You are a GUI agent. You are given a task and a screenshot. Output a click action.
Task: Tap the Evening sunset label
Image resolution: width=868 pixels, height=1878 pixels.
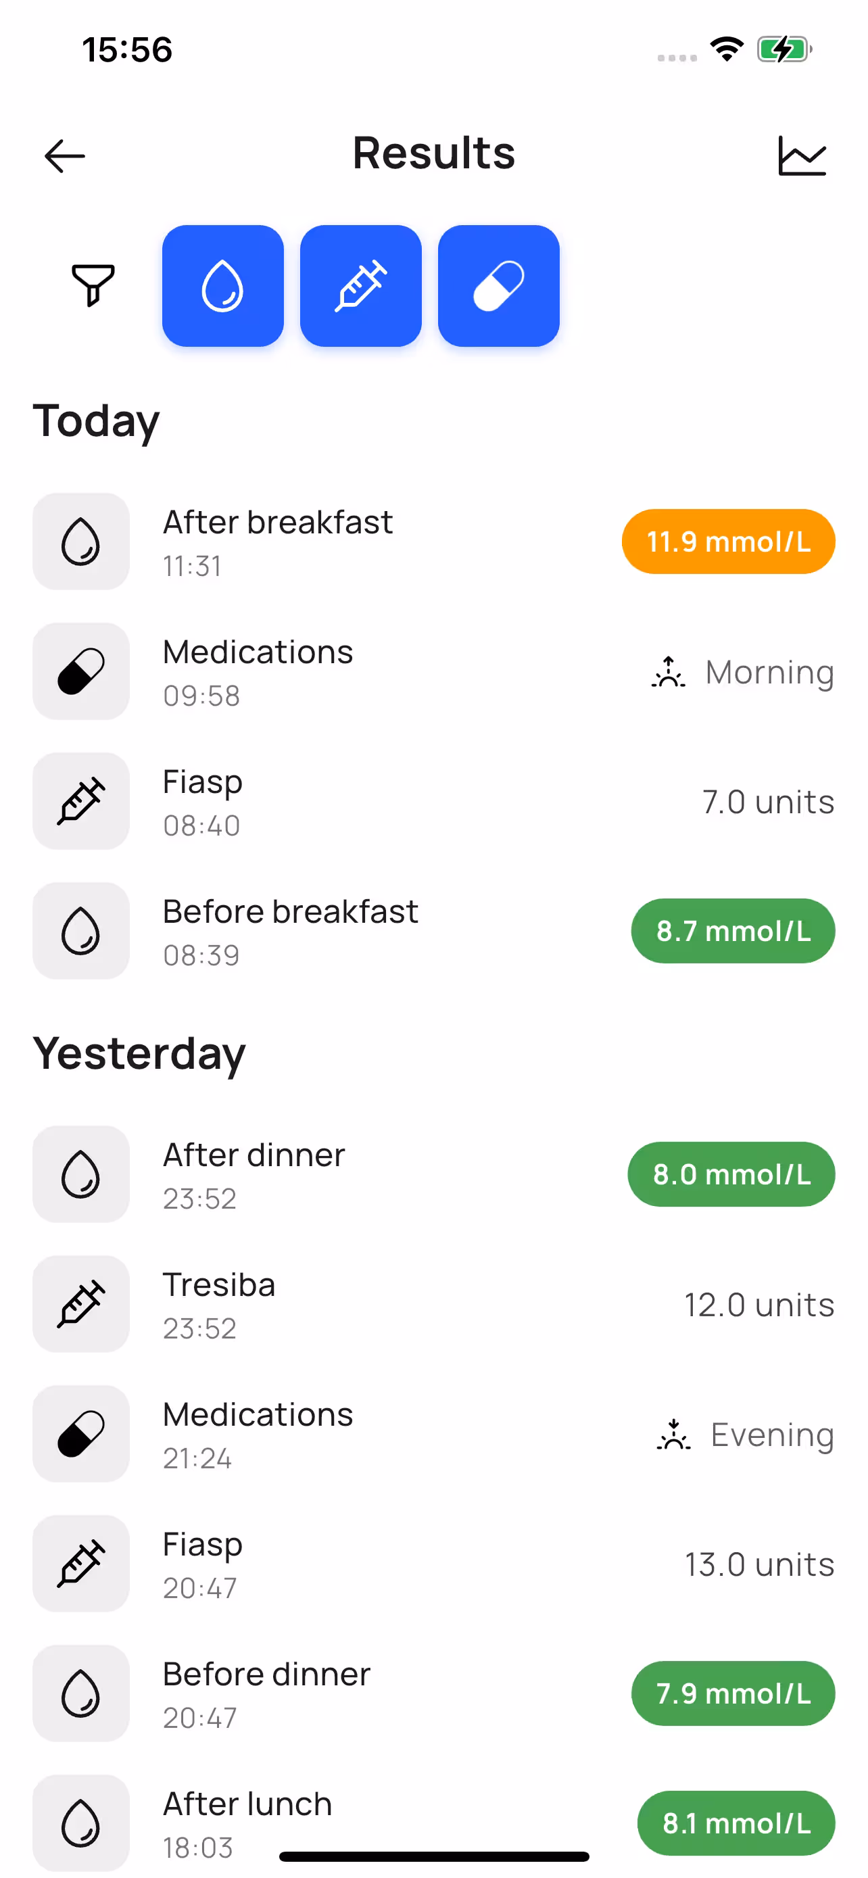click(x=746, y=1434)
